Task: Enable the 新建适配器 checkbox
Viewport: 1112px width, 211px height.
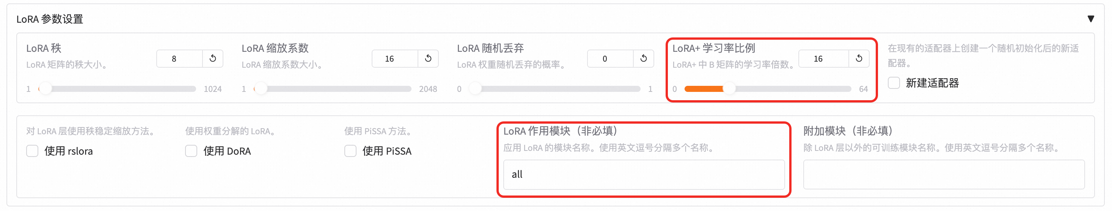Action: pyautogui.click(x=894, y=83)
